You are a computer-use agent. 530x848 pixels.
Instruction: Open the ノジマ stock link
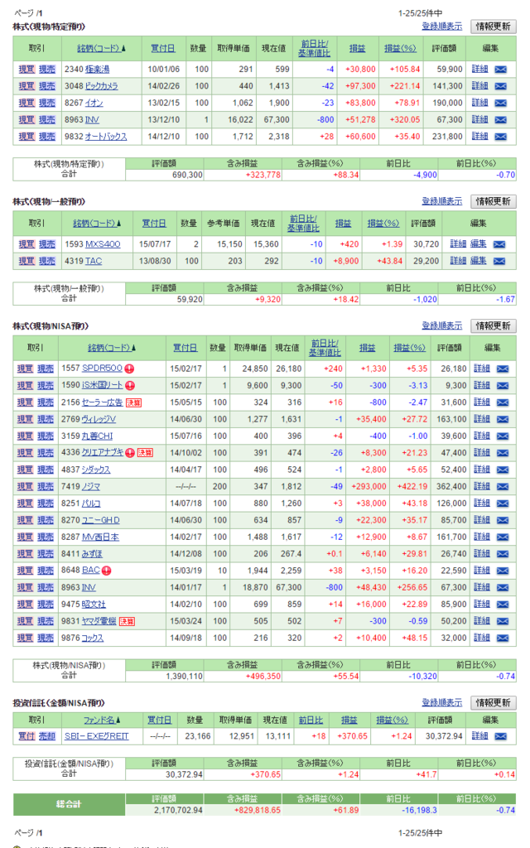tap(91, 486)
